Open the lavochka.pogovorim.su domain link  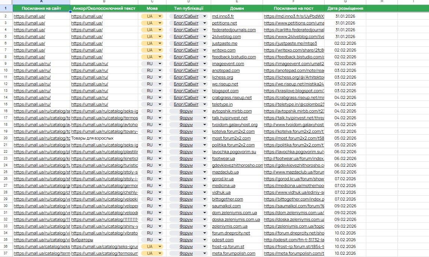point(234,152)
